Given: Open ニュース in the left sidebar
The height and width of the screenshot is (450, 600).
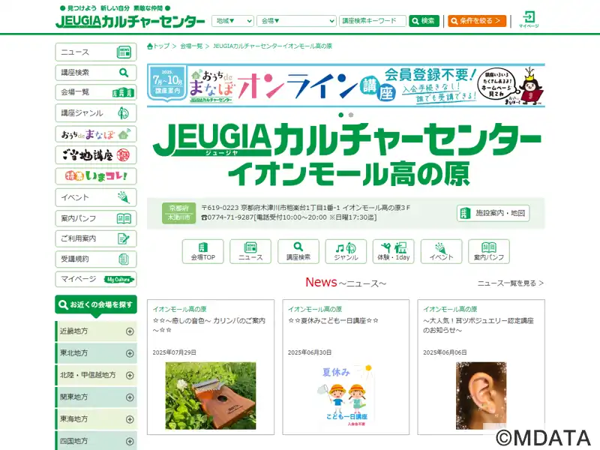Looking at the screenshot, I should pyautogui.click(x=96, y=52).
